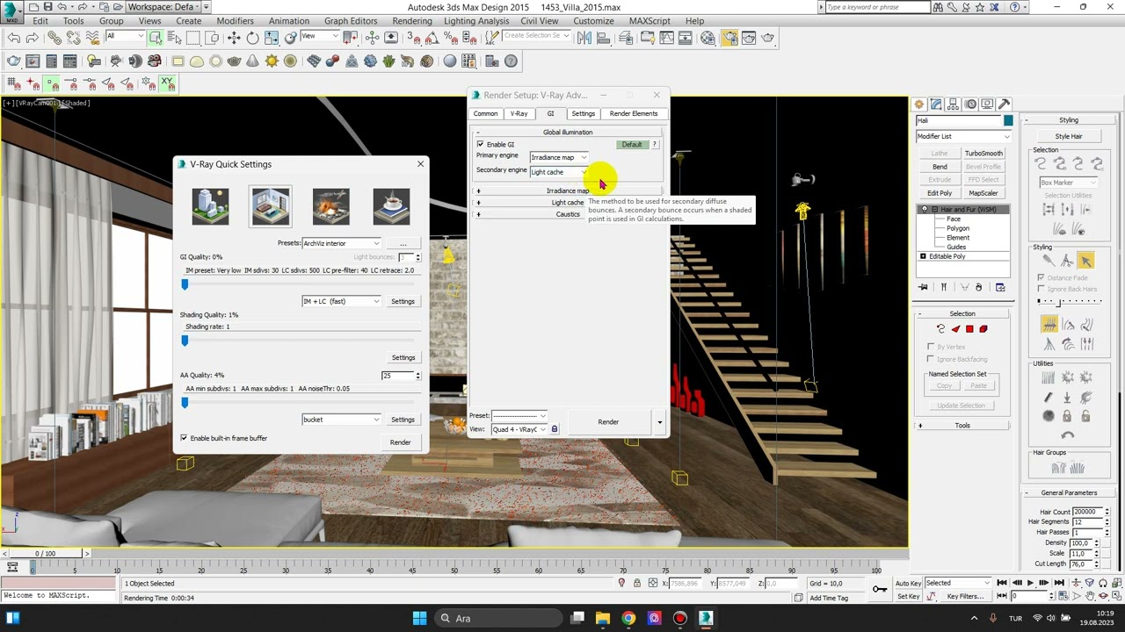1125x632 pixels.
Task: Expand the Editable Poly stack entry
Action: (x=923, y=256)
